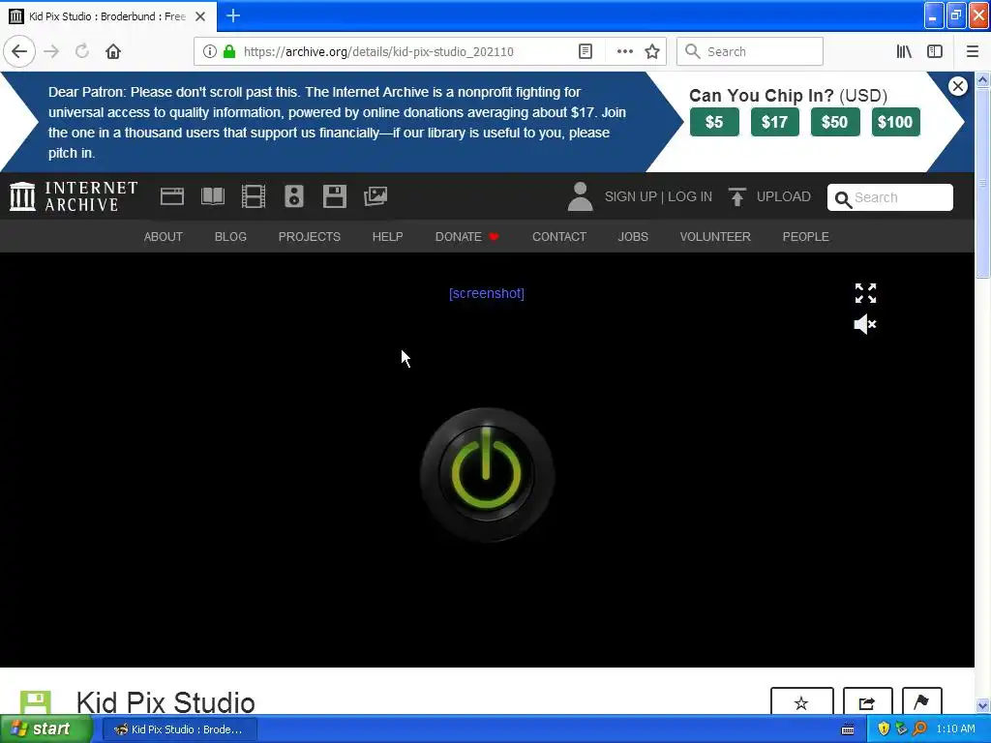The image size is (991, 743).
Task: Bookmark this page with star icon
Action: point(652,51)
